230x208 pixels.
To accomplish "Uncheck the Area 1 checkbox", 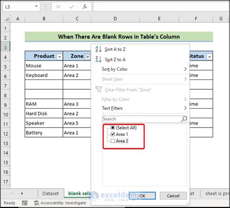I will (x=113, y=134).
